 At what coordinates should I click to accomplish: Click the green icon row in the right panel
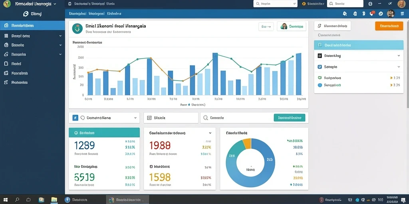click(359, 78)
